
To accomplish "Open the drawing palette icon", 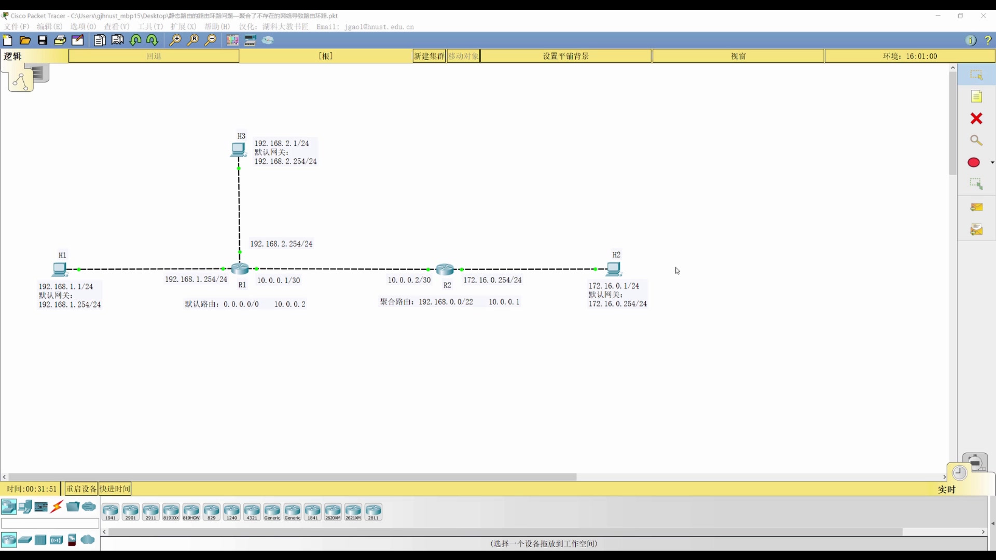I will [x=232, y=40].
